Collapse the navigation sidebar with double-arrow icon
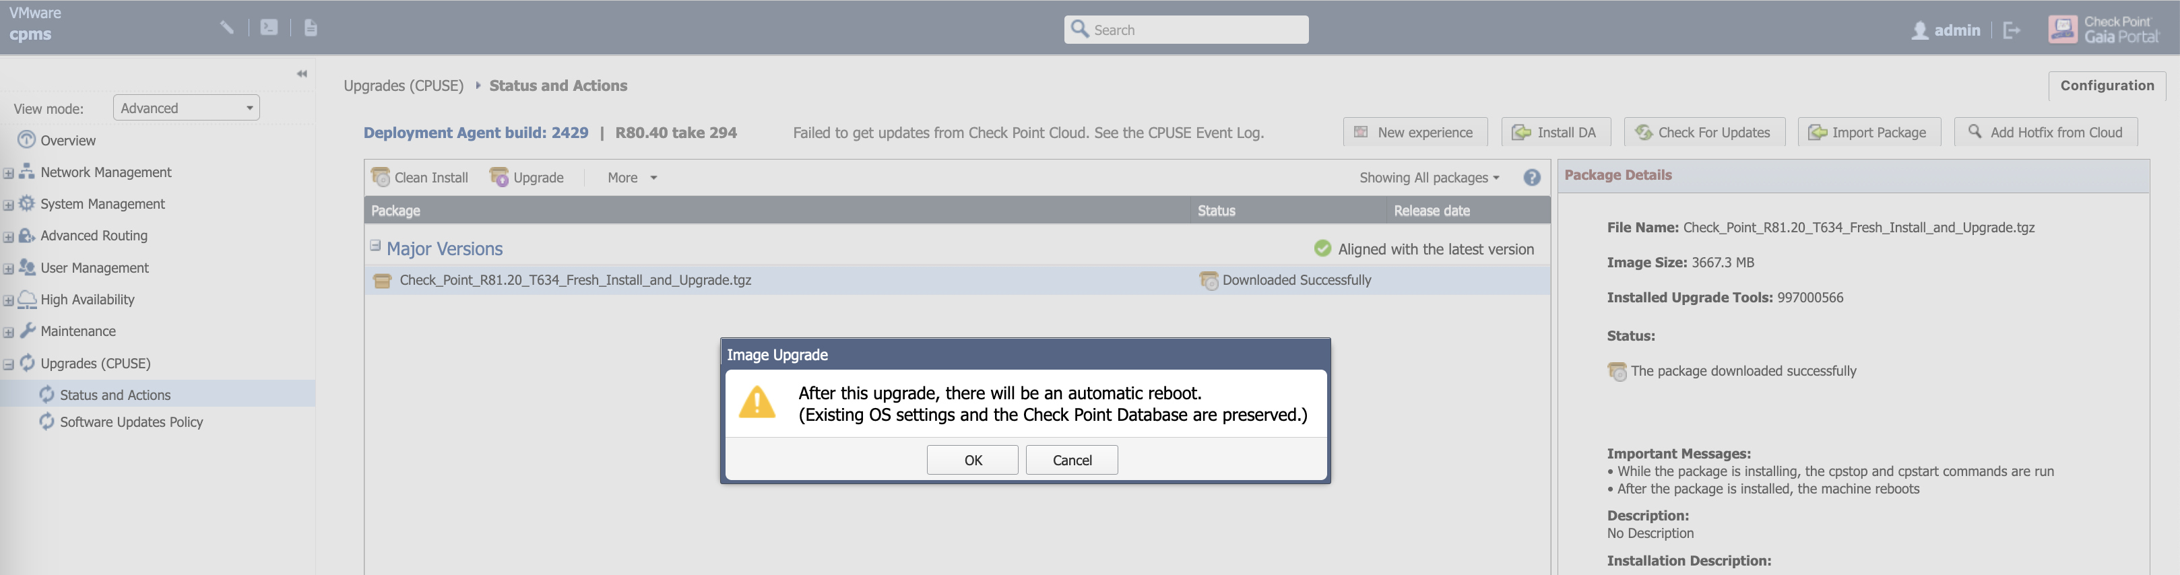The height and width of the screenshot is (575, 2180). [302, 73]
